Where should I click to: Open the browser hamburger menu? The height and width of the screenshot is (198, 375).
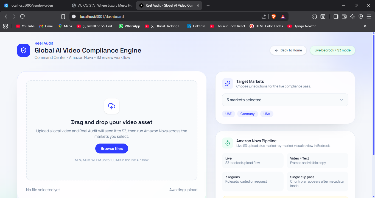pos(369,16)
